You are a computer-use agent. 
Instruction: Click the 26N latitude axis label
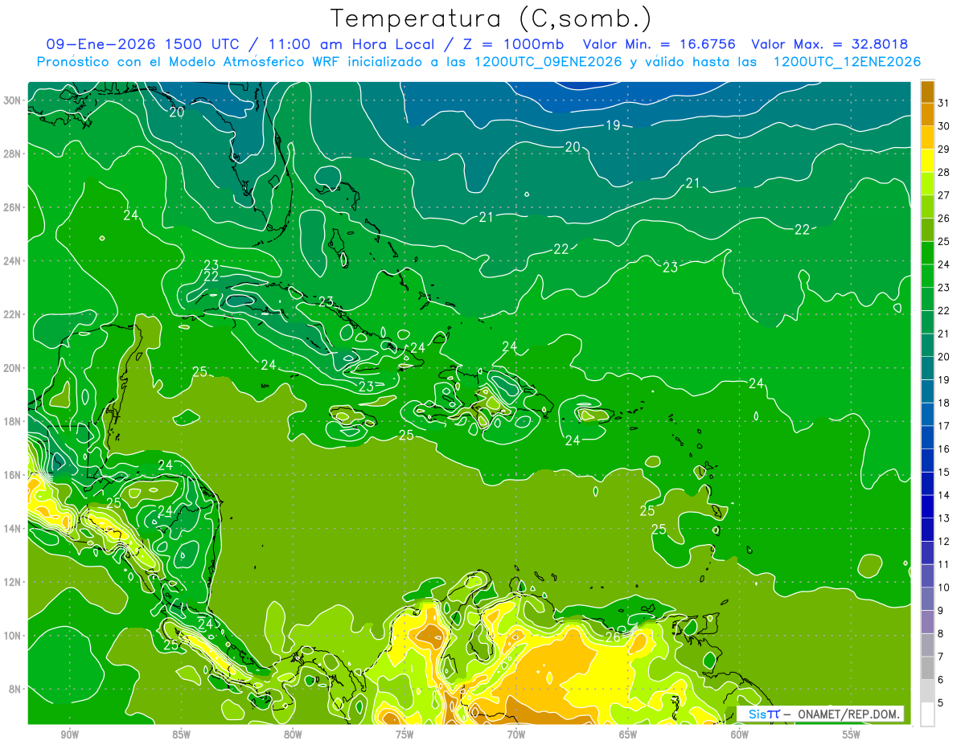(x=13, y=207)
